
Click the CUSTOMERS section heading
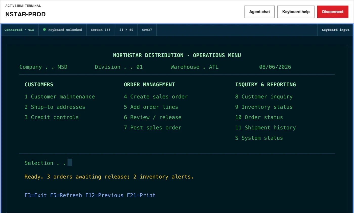point(39,85)
